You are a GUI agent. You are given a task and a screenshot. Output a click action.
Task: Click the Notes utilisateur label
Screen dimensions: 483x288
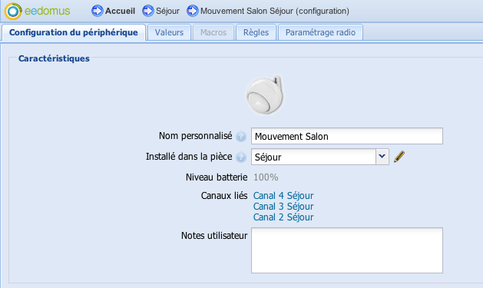coord(214,235)
